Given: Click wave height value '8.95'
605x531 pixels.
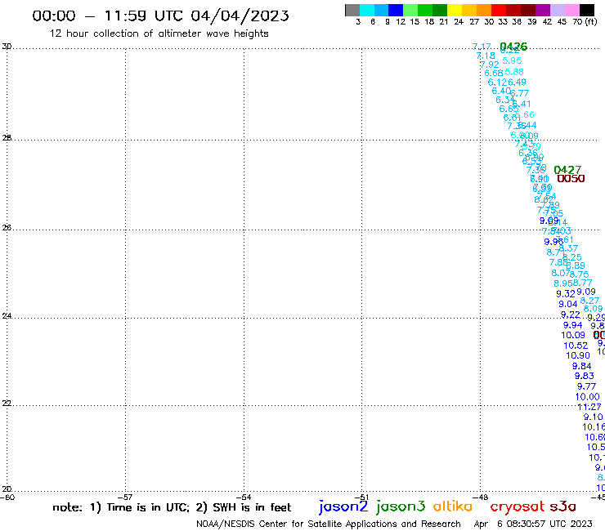Looking at the screenshot, I should 563,283.
